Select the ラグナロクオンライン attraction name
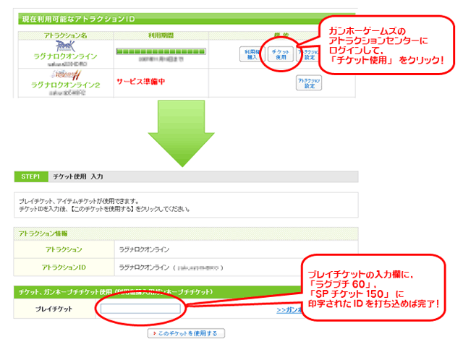Screen dimensions: 463x347 click(66, 56)
